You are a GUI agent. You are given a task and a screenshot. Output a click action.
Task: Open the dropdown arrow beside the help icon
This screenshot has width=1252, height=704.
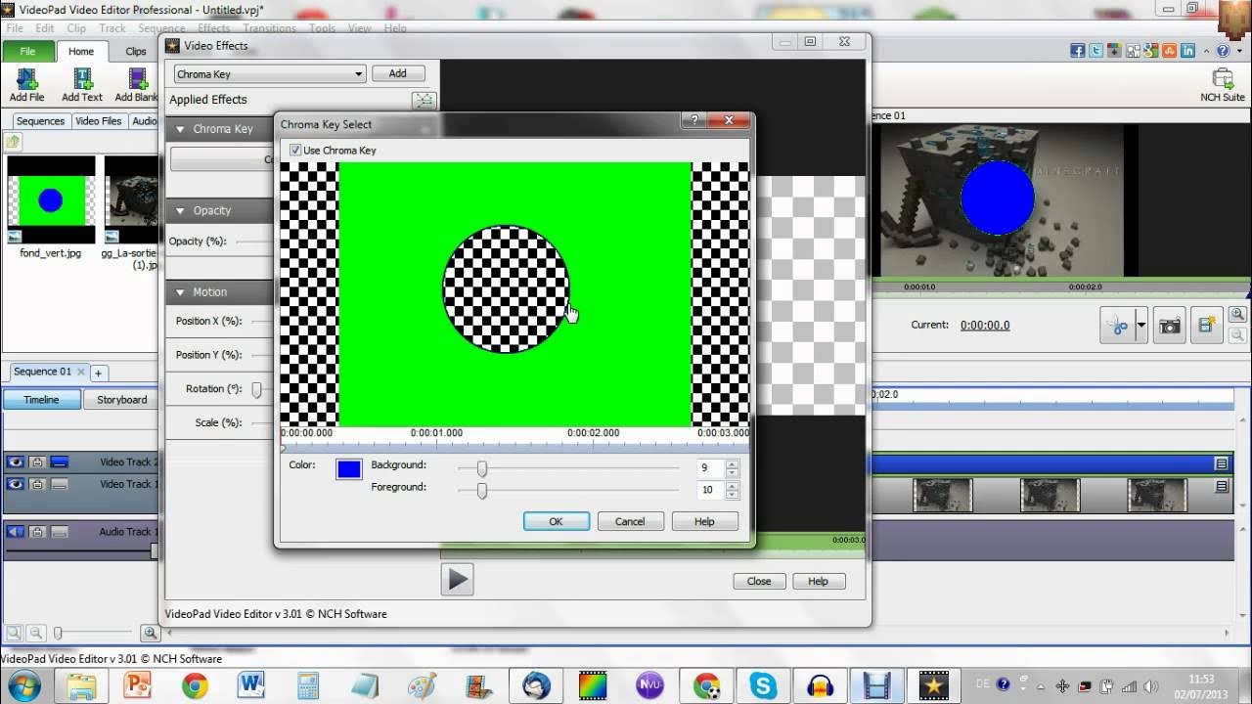click(1237, 51)
